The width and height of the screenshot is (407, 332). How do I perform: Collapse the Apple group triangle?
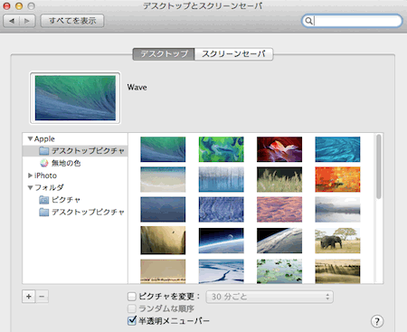pos(30,138)
